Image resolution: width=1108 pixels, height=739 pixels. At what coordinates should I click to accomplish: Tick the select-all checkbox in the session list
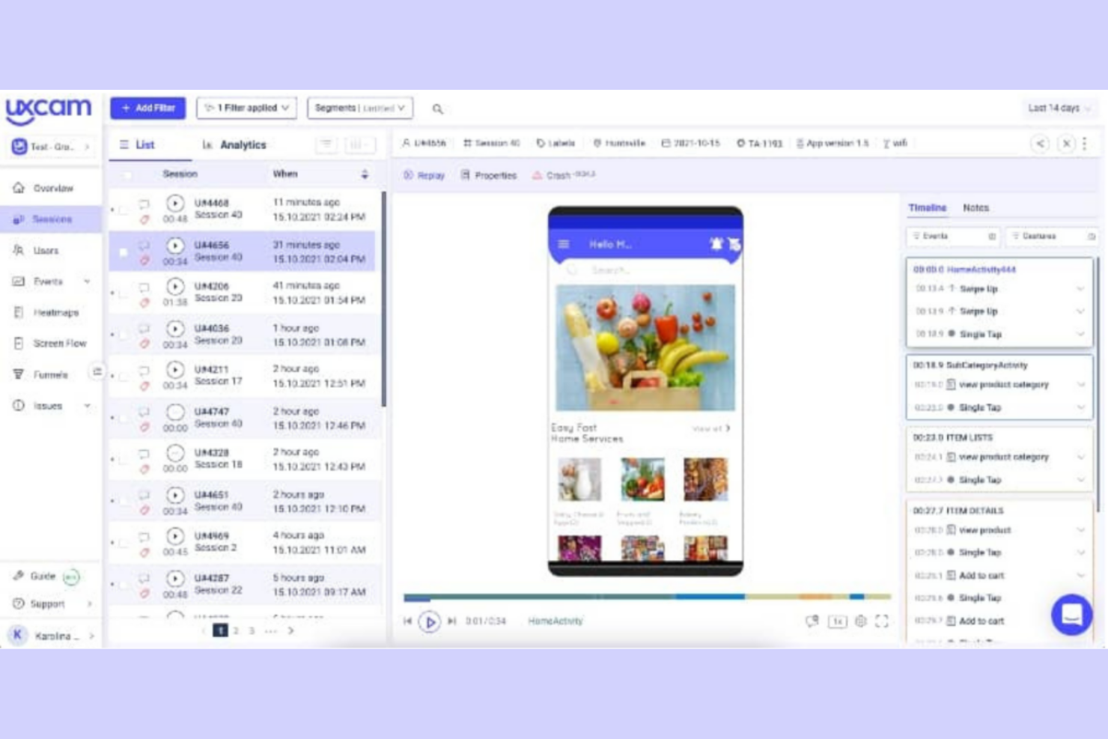click(127, 174)
